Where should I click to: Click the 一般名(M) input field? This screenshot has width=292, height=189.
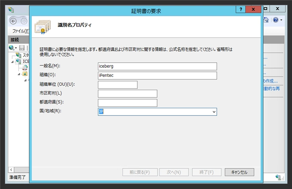(x=157, y=66)
